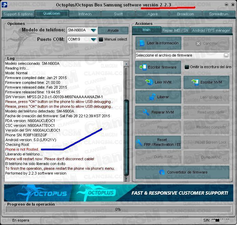Viewport: 237px width, 225px height.
Task: Click the Convertidor de firmware button
Action: click(182, 172)
